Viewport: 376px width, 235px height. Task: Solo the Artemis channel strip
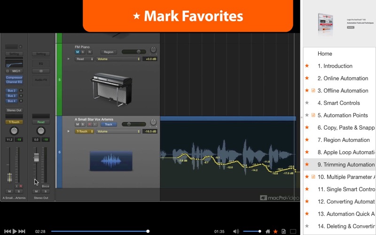[x=19, y=191]
